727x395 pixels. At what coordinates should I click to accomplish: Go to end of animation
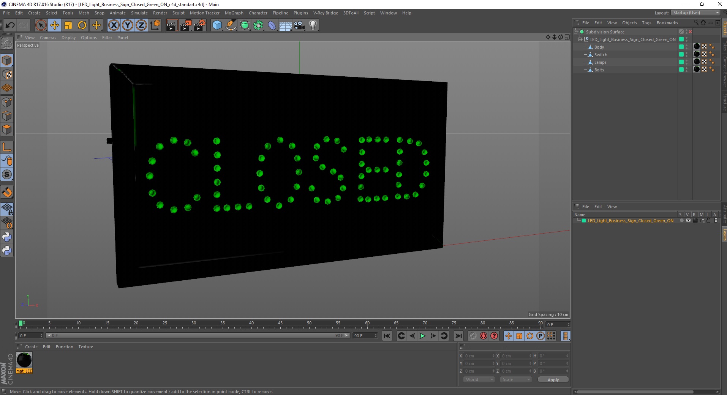(x=458, y=336)
